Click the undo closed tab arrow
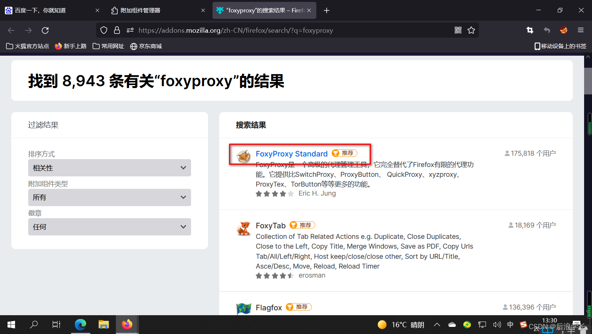The height and width of the screenshot is (334, 592). (x=547, y=30)
